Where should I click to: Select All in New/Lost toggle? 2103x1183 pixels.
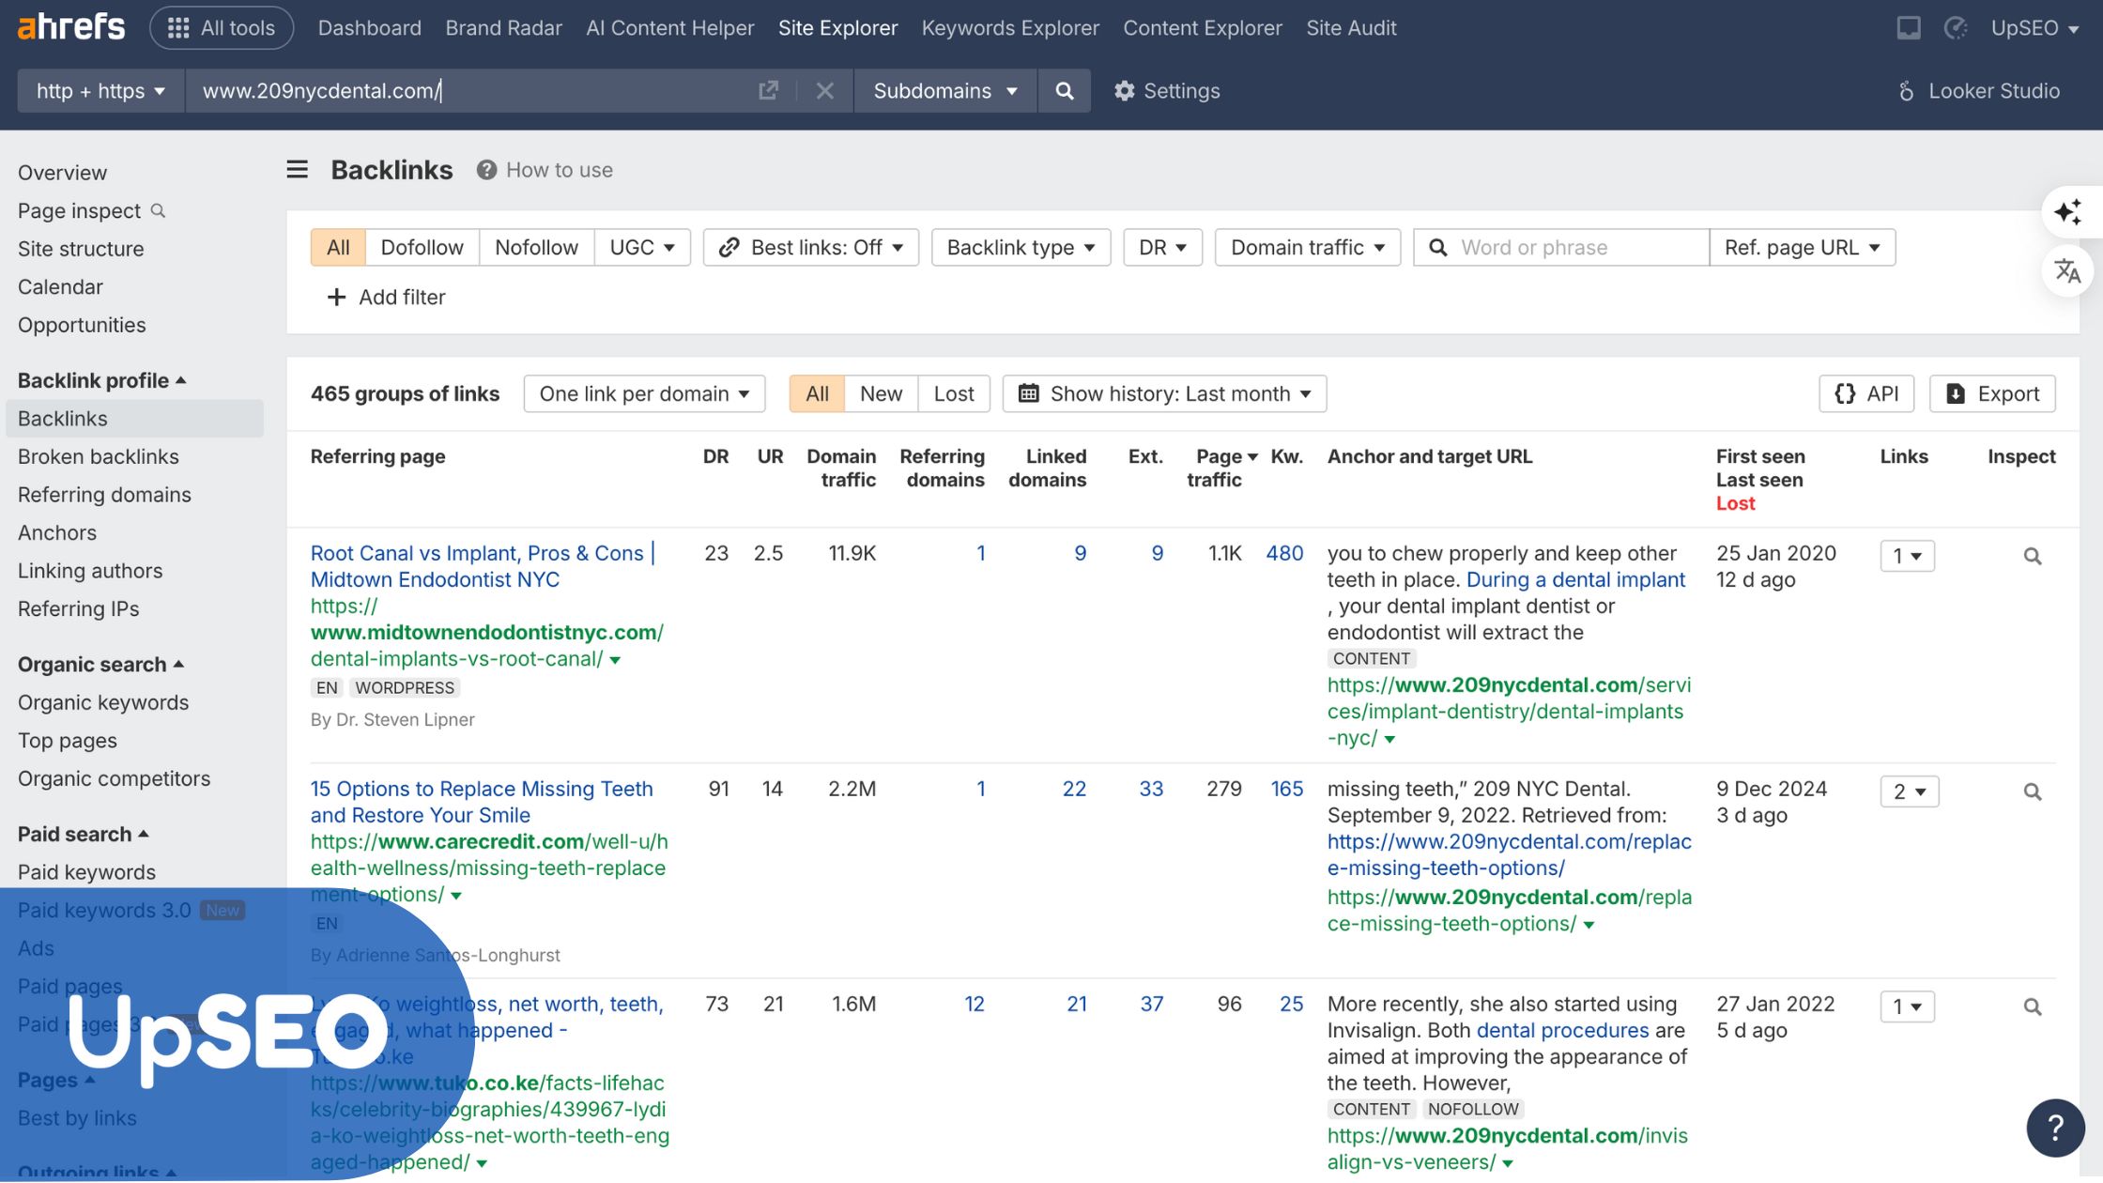817,394
